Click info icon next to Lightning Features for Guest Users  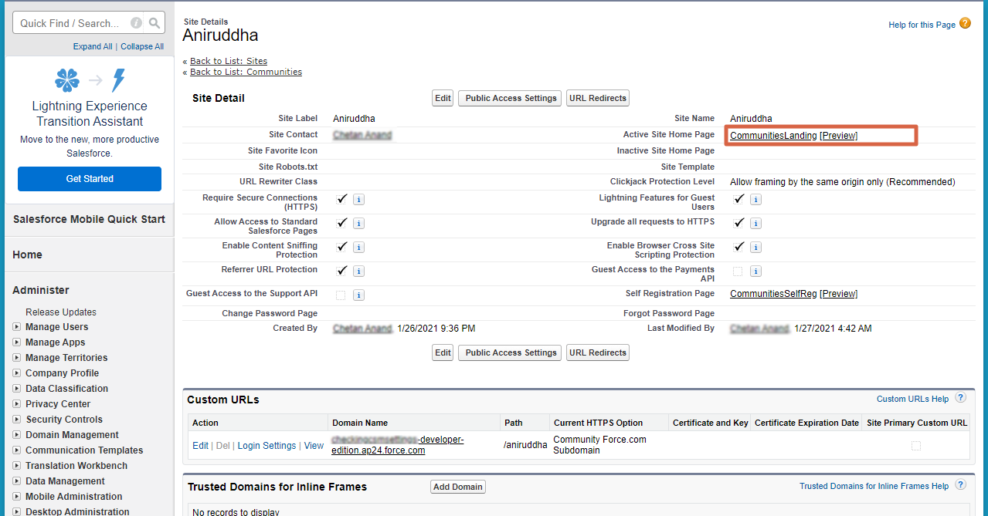[755, 199]
